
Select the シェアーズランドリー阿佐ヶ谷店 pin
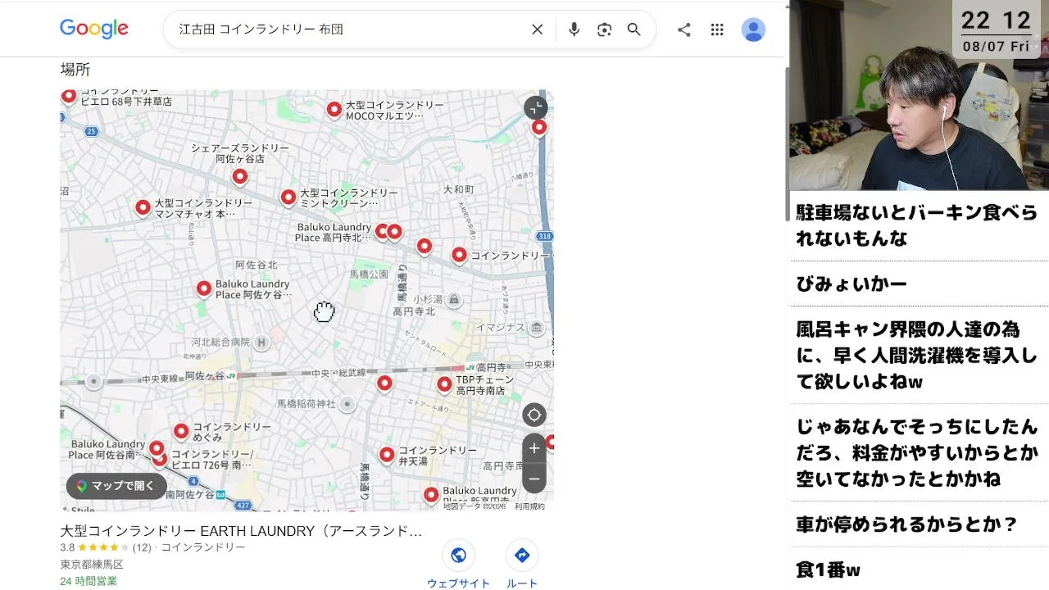pyautogui.click(x=239, y=176)
